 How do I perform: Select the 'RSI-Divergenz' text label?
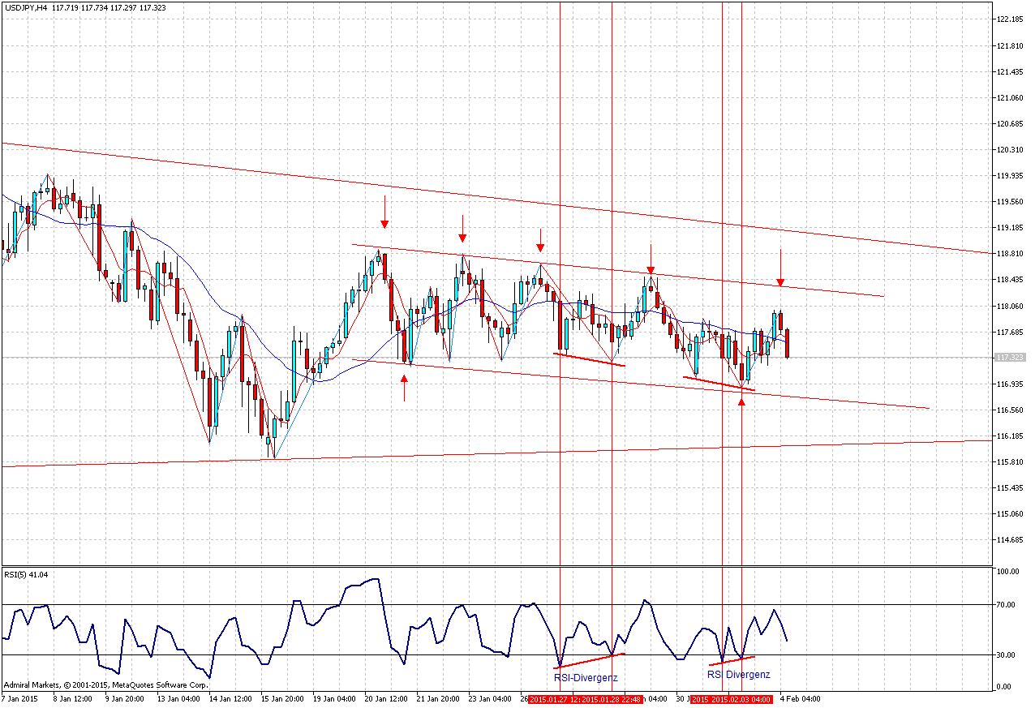coord(586,677)
